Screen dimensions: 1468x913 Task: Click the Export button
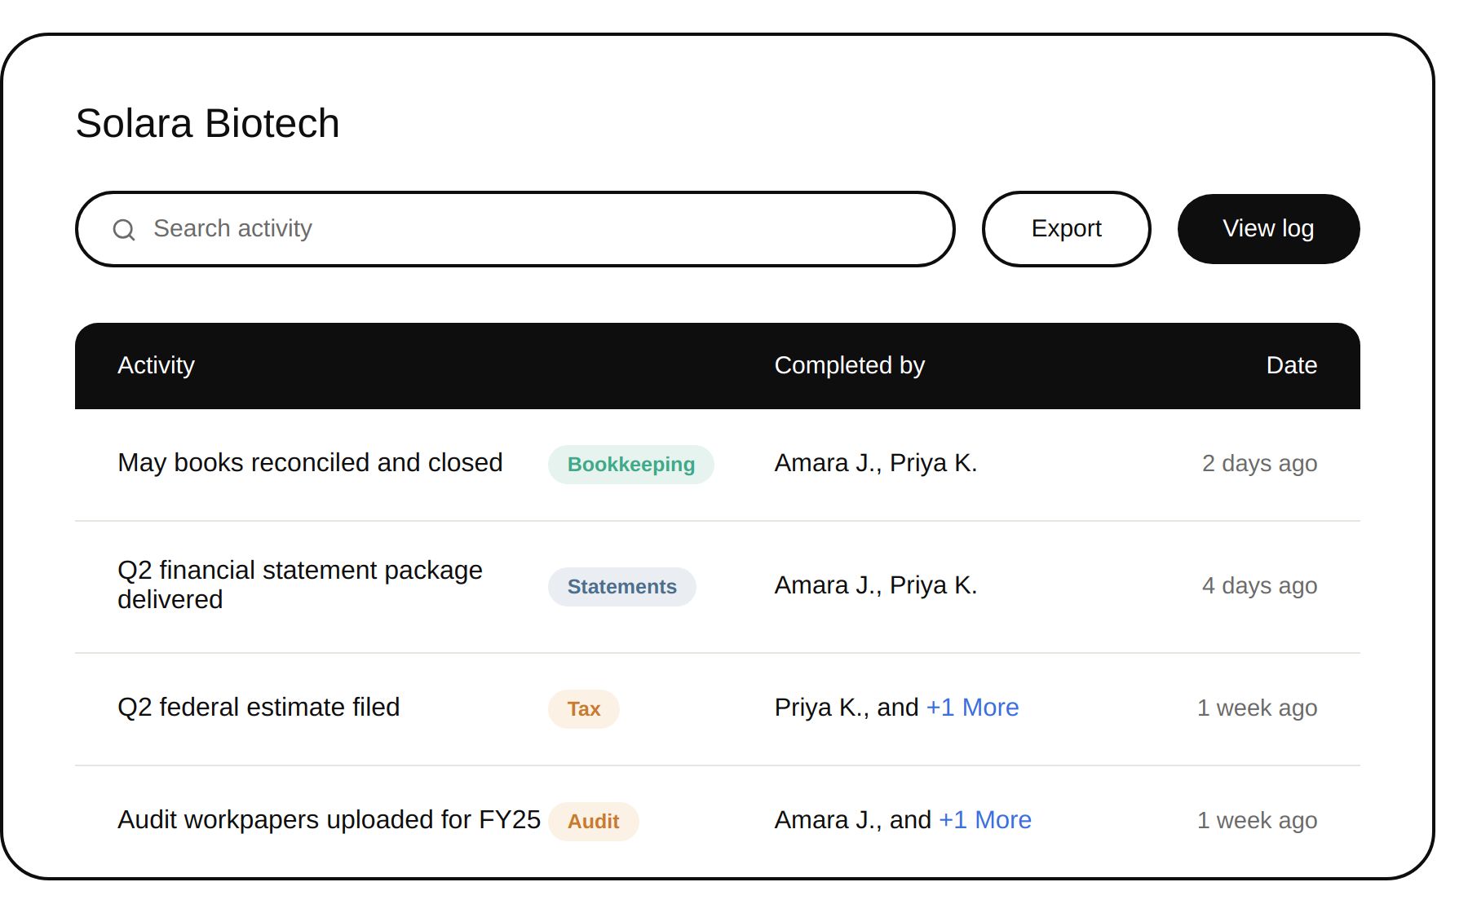pyautogui.click(x=1066, y=229)
